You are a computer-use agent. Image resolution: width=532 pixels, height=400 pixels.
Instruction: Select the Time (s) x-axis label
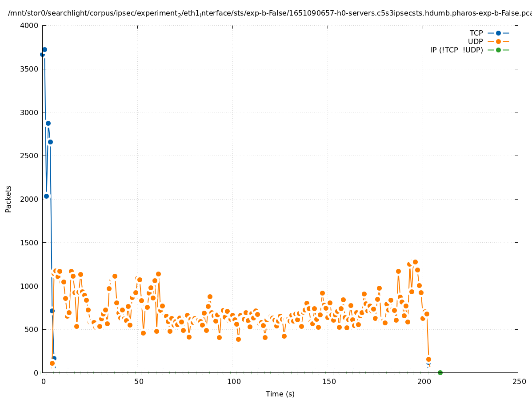(x=280, y=394)
